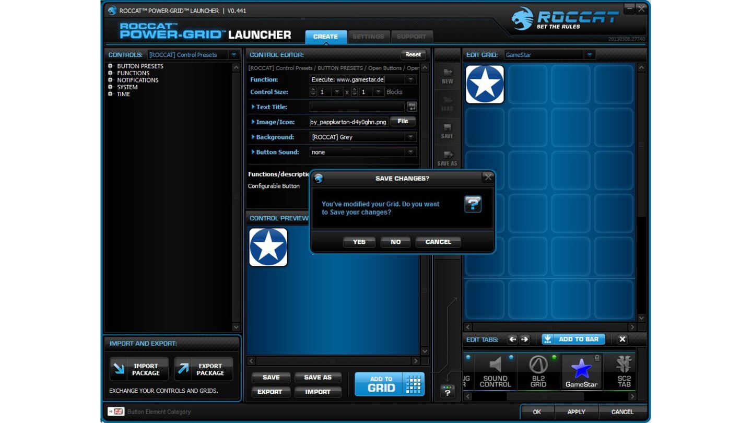
Task: Click the help question mark icon below the arrow
Action: (447, 392)
